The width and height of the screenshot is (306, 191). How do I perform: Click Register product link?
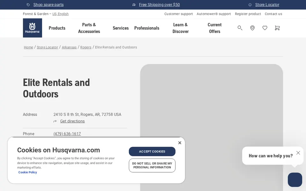[x=248, y=14]
